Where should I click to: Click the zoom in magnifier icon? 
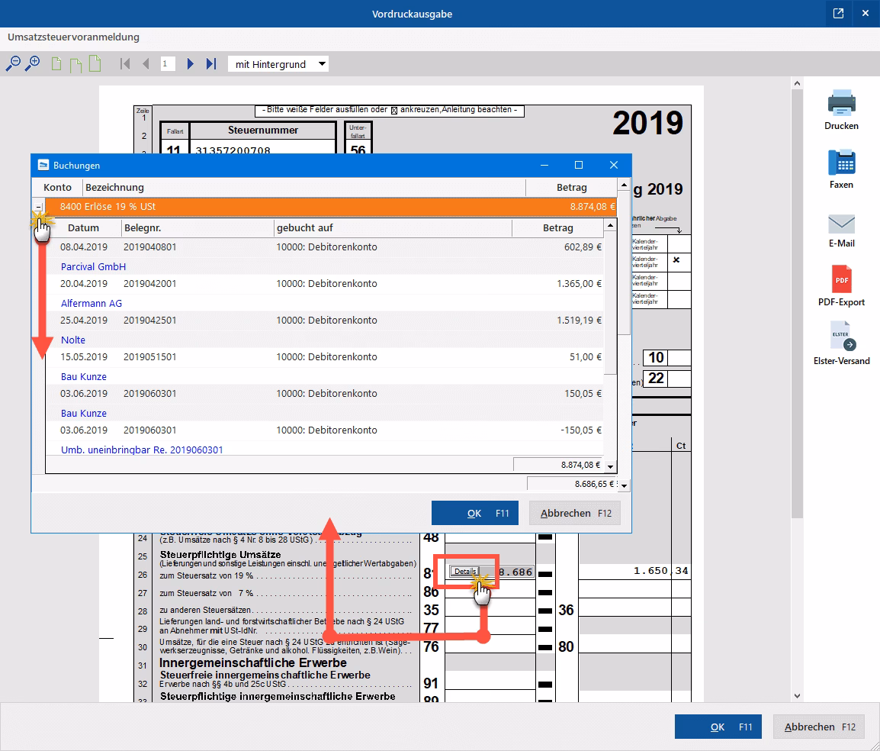[x=32, y=64]
